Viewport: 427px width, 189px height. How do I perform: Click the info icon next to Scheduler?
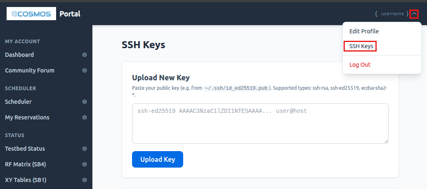point(85,102)
